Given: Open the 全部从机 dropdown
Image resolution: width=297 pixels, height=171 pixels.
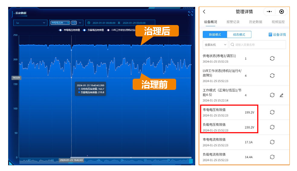Looking at the screenshot, I should pos(215,45).
